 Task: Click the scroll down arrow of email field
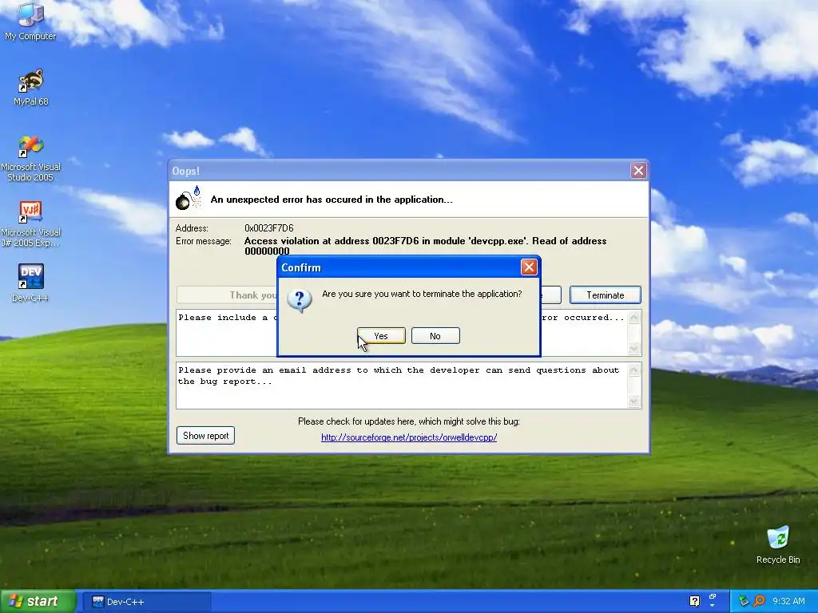(x=634, y=401)
